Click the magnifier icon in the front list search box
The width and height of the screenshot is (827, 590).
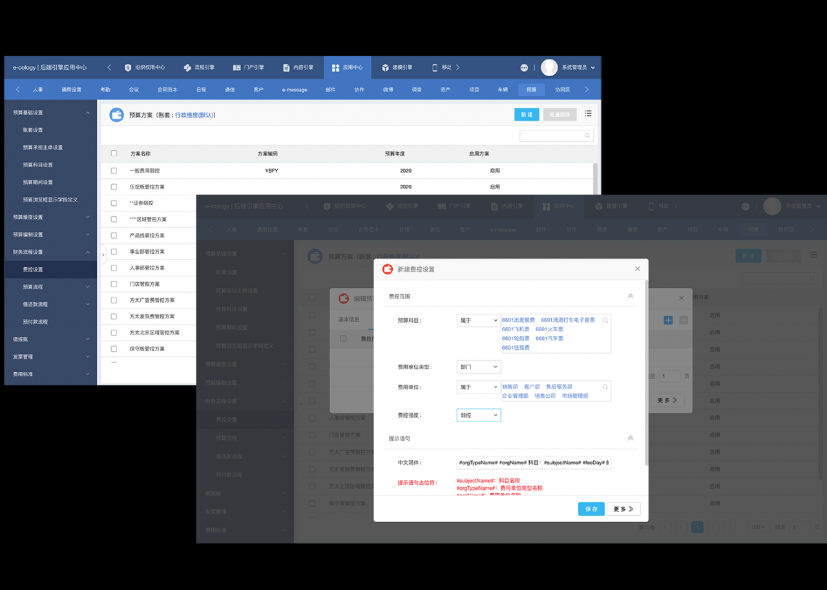click(587, 136)
